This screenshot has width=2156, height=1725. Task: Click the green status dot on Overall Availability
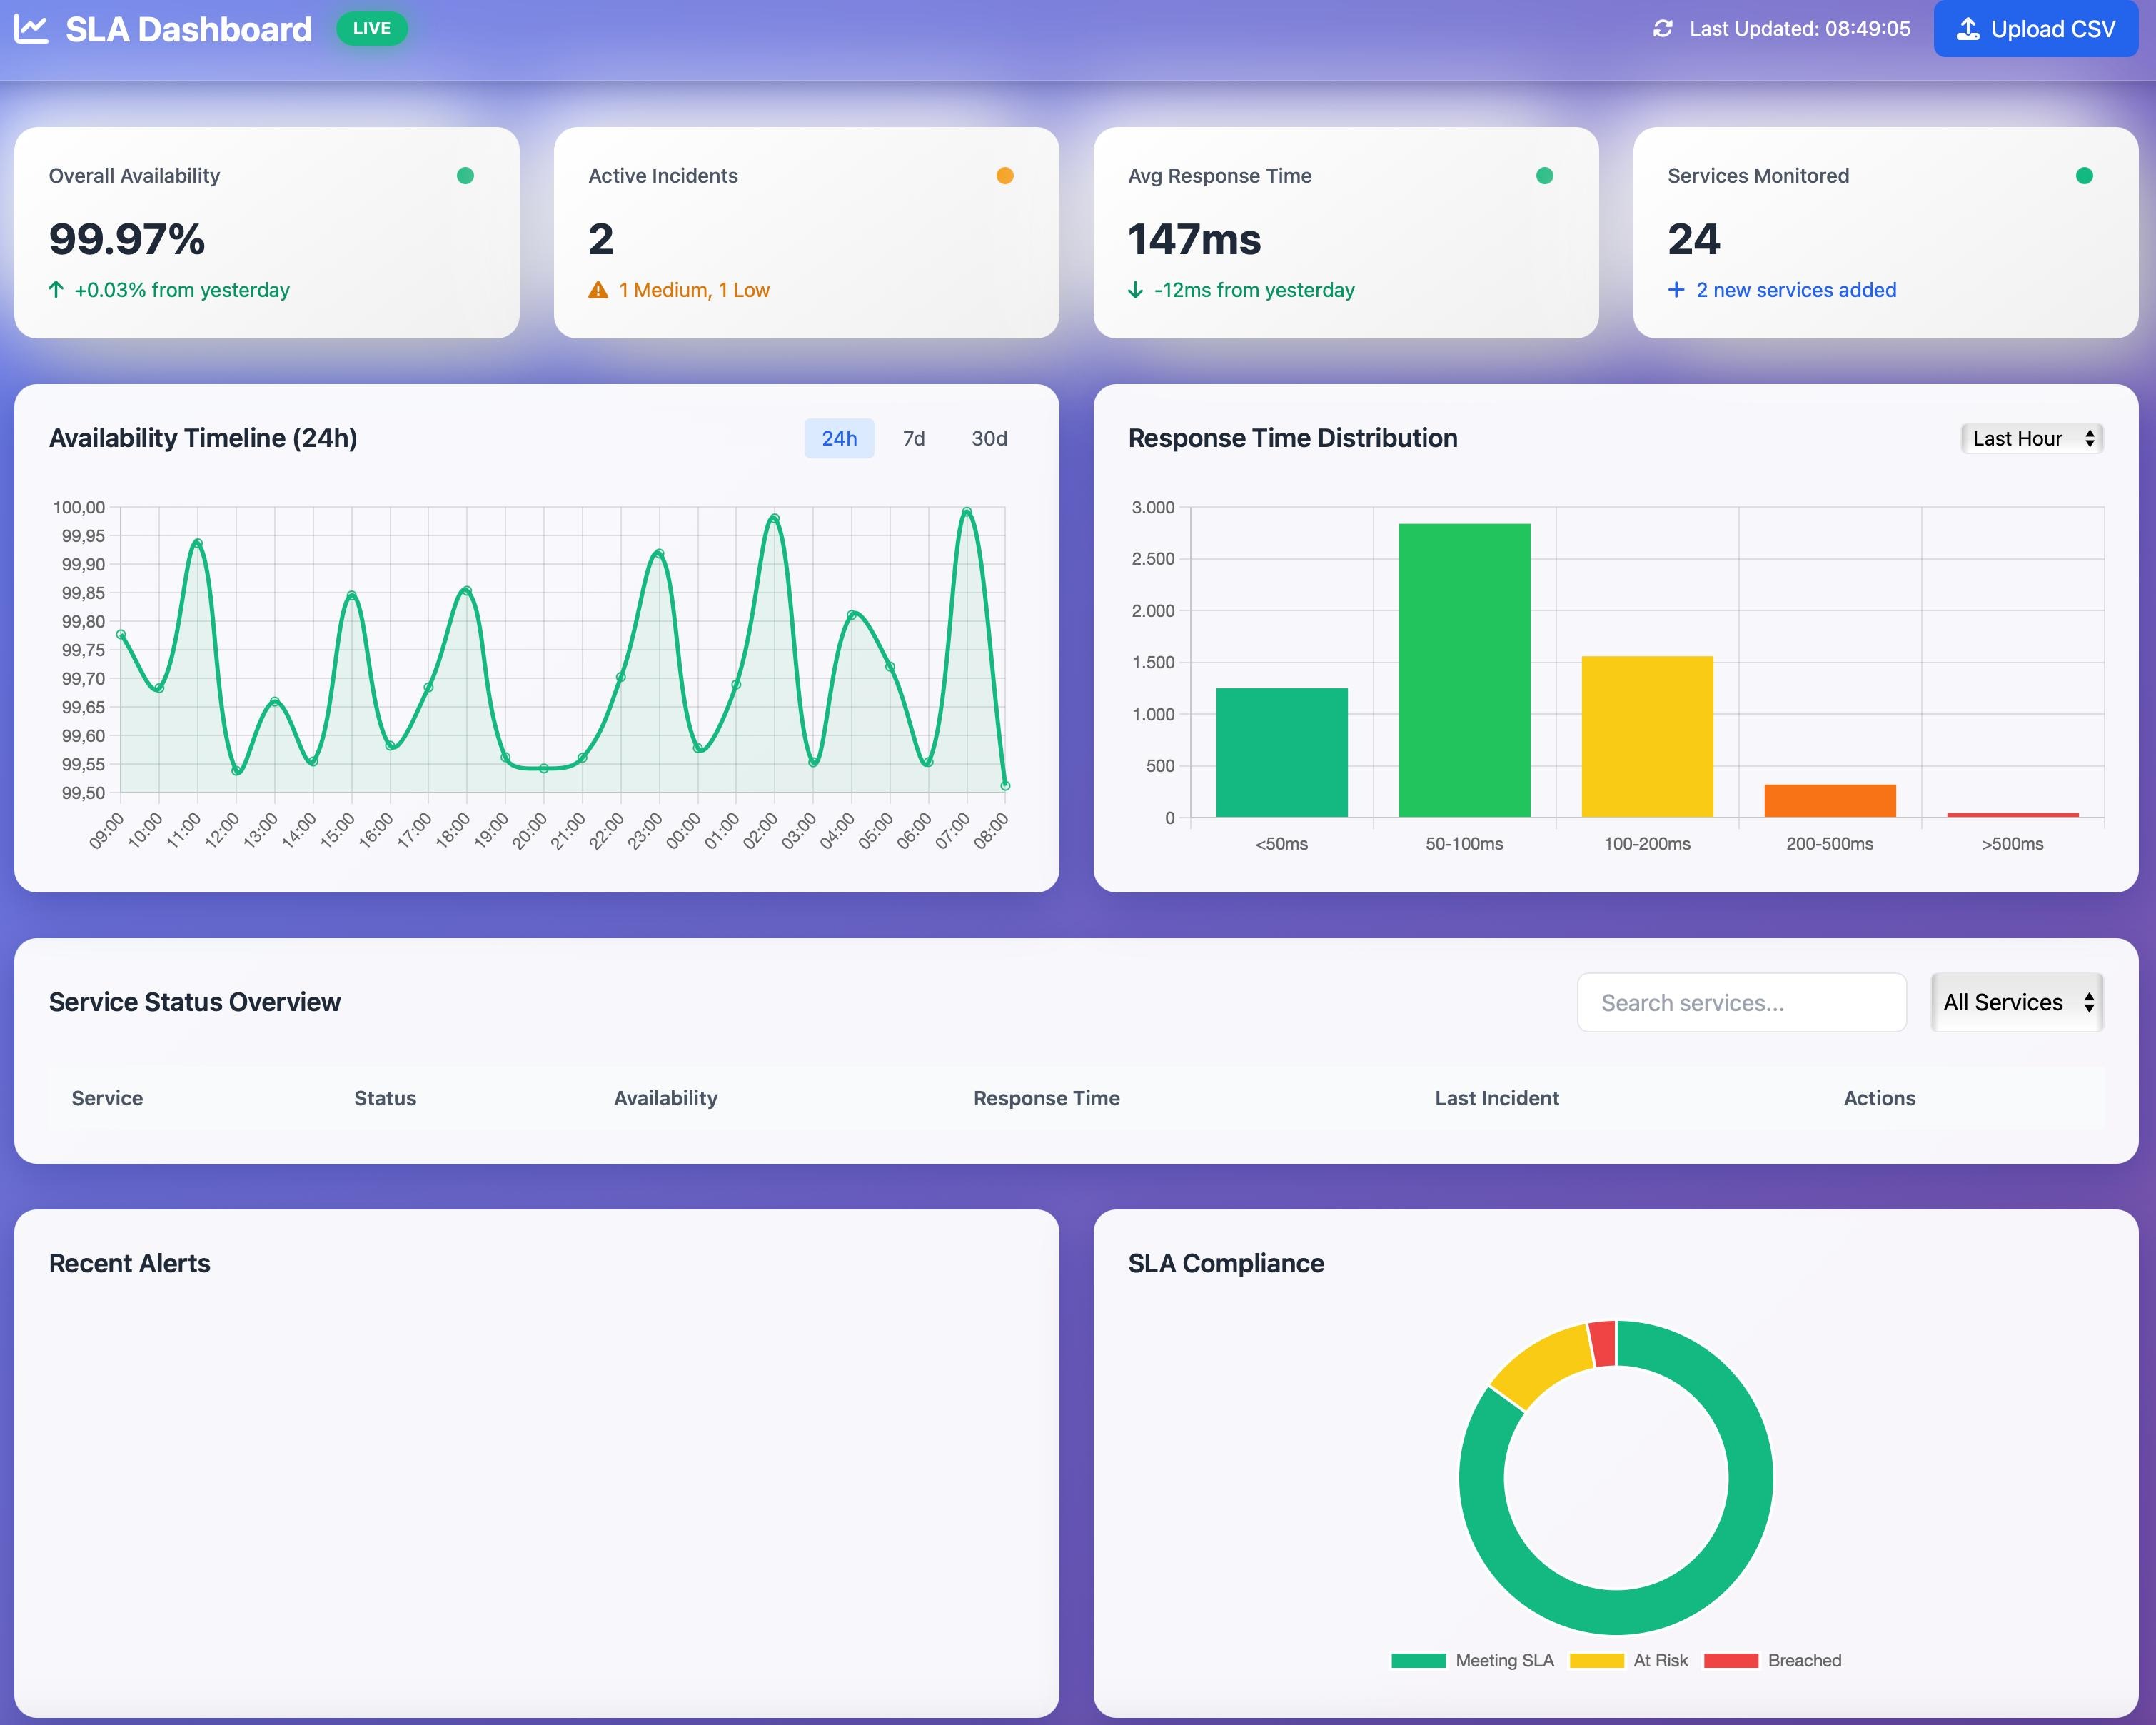(466, 175)
